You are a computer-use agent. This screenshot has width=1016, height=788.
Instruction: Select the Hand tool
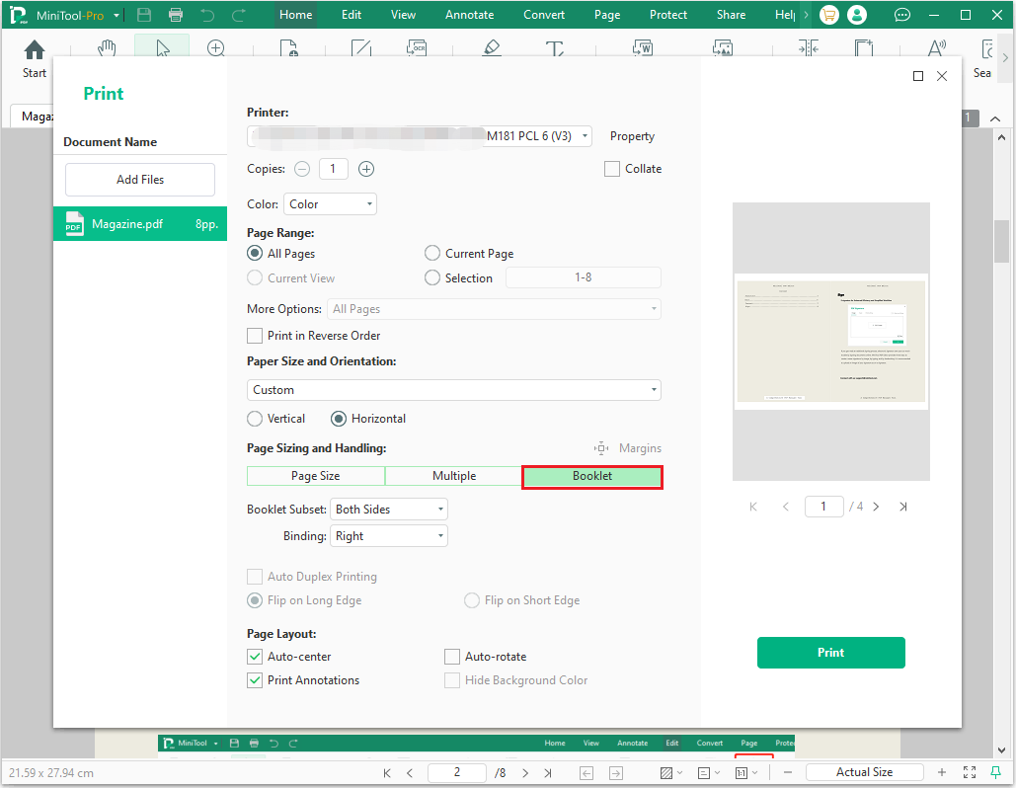coord(107,48)
